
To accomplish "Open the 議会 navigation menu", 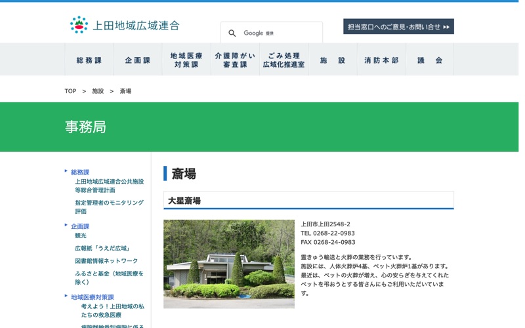I will pos(430,60).
